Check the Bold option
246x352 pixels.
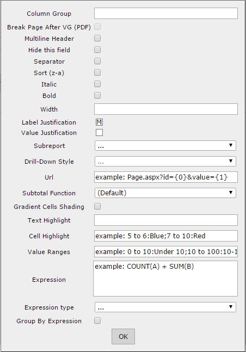pyautogui.click(x=97, y=96)
